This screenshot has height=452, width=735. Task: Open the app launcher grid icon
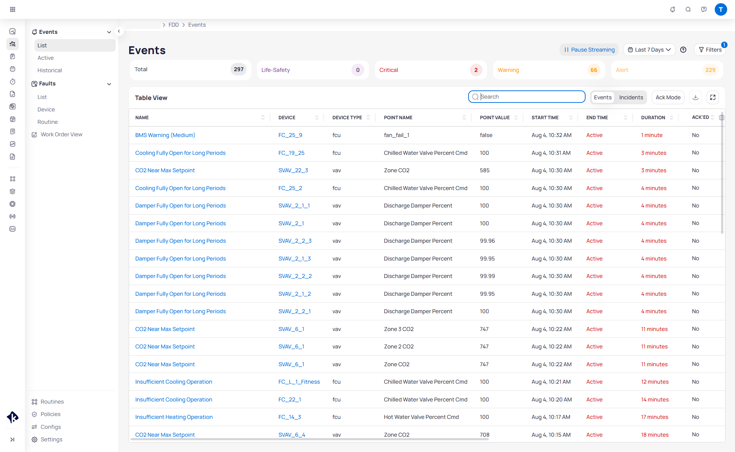tap(12, 9)
